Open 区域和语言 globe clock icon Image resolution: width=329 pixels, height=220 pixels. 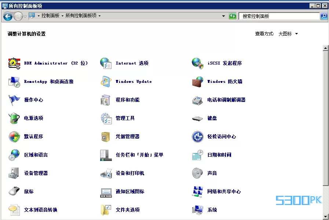(14, 155)
